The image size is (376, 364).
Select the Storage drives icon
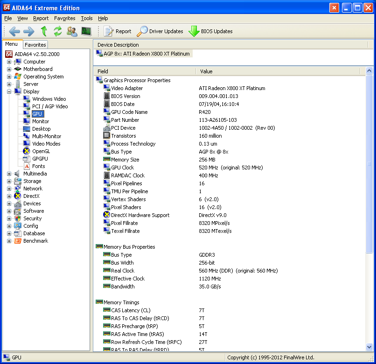18,181
